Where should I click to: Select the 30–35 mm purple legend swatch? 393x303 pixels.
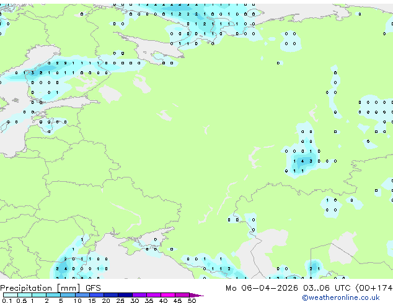[139, 295]
